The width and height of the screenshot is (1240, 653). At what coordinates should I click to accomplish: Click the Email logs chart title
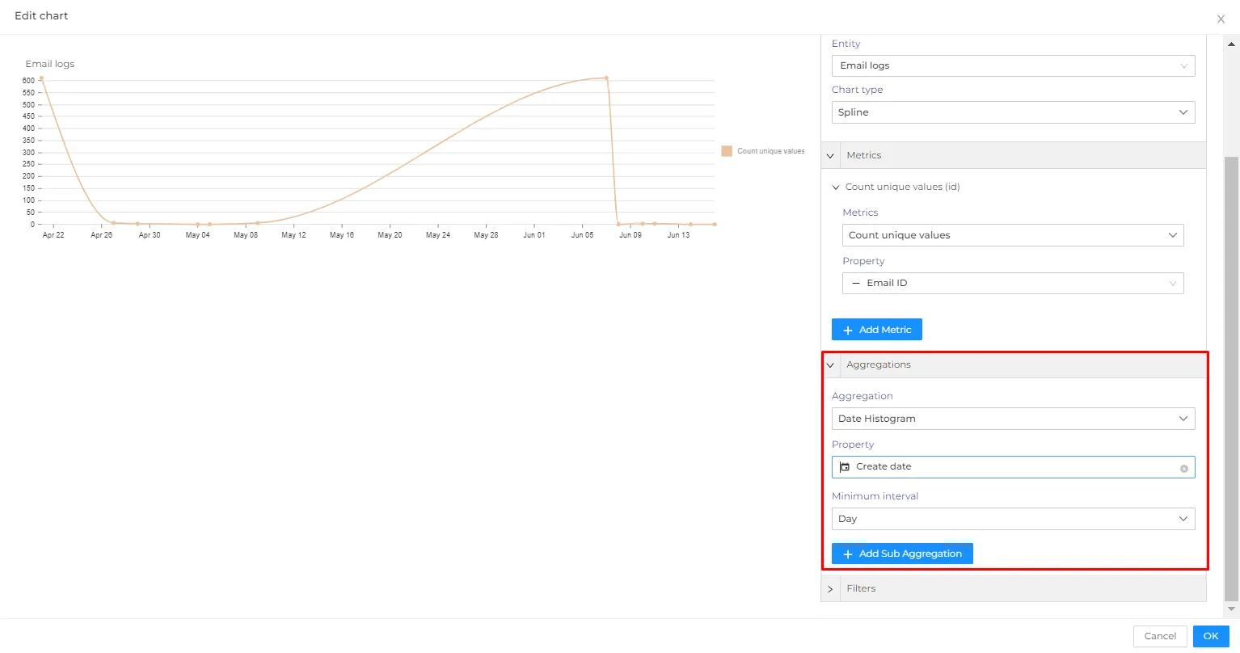(x=50, y=64)
